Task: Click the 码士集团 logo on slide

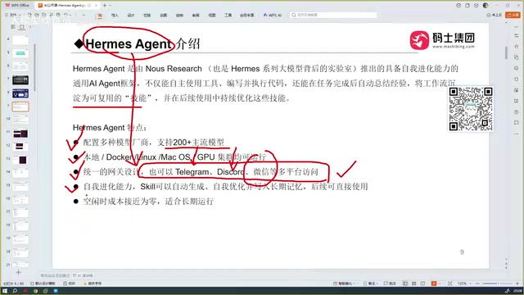Action: 442,40
